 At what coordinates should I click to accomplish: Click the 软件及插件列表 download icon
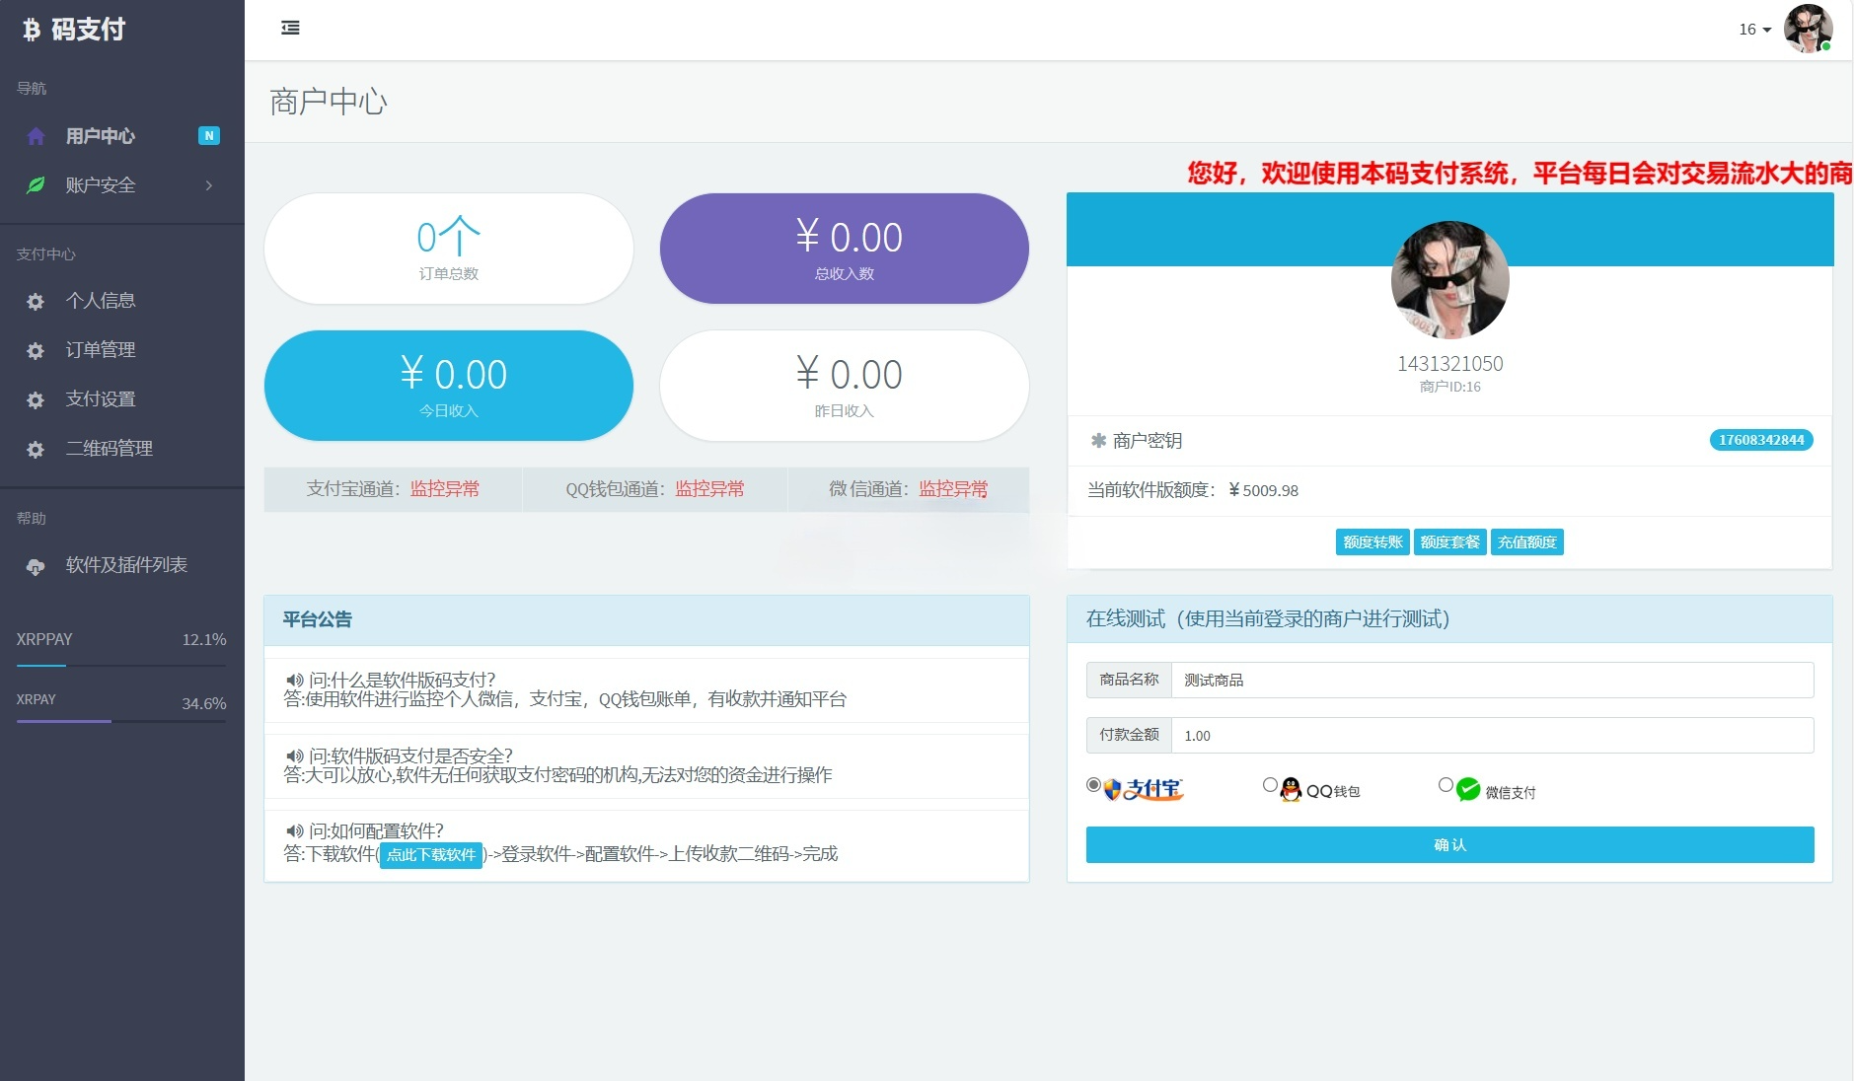[x=36, y=566]
